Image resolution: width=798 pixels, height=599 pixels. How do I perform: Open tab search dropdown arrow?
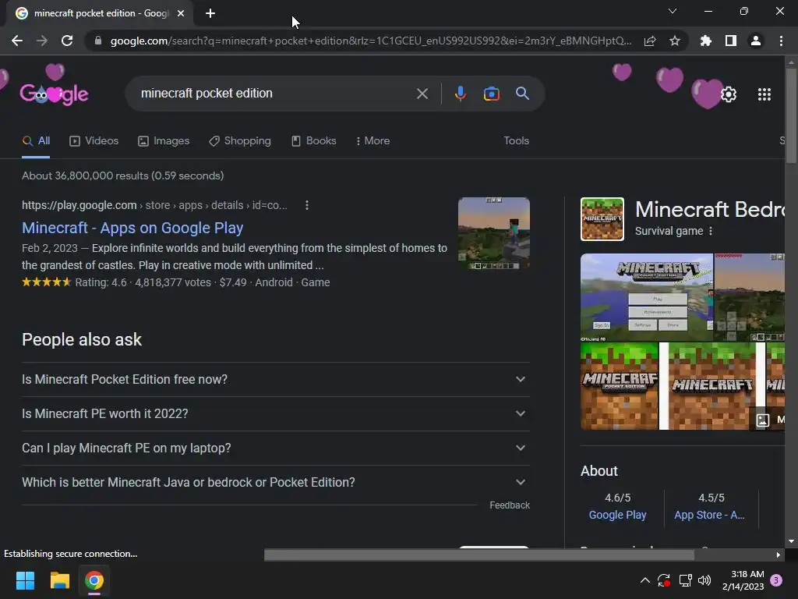click(673, 11)
